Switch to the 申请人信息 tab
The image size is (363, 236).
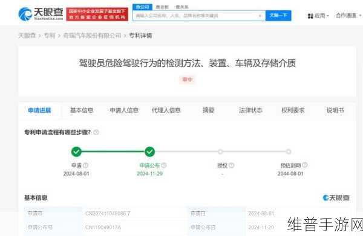pyautogui.click(x=124, y=110)
